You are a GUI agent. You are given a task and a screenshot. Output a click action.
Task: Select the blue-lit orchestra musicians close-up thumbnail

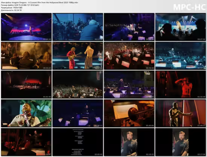click(78, 27)
